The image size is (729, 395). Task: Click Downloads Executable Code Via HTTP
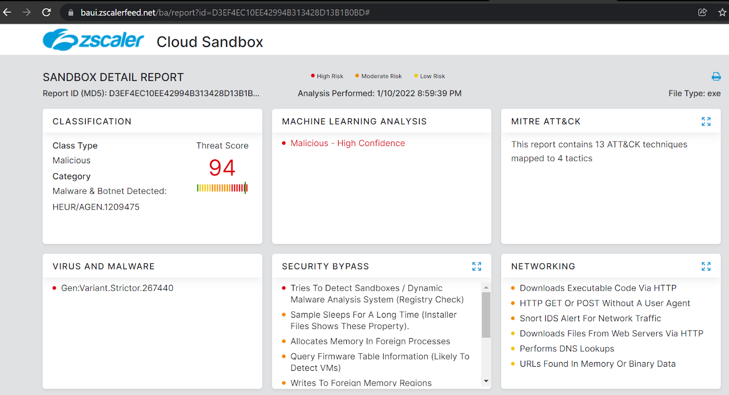(x=598, y=288)
